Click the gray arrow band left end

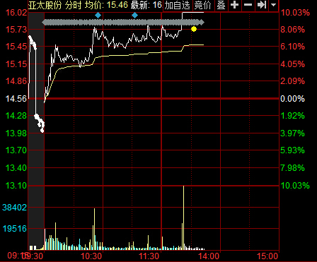(x=44, y=23)
